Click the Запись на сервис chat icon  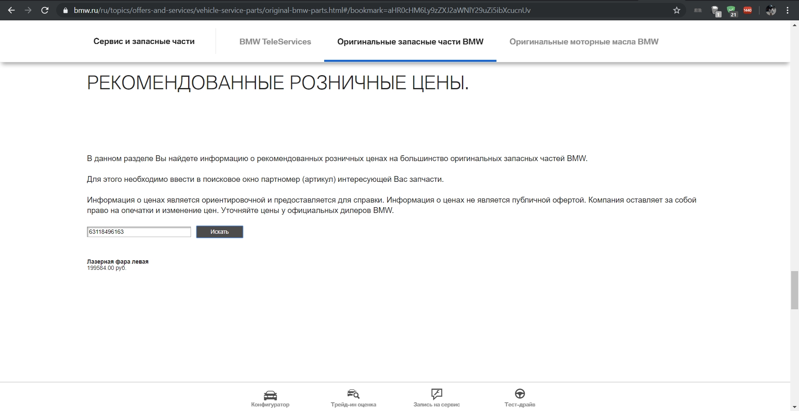[x=437, y=394]
